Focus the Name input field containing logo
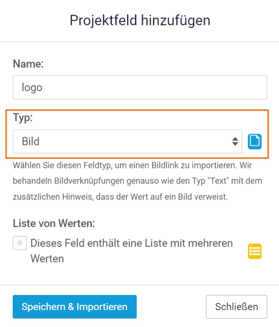Image resolution: width=279 pixels, height=327 pixels. click(x=140, y=88)
